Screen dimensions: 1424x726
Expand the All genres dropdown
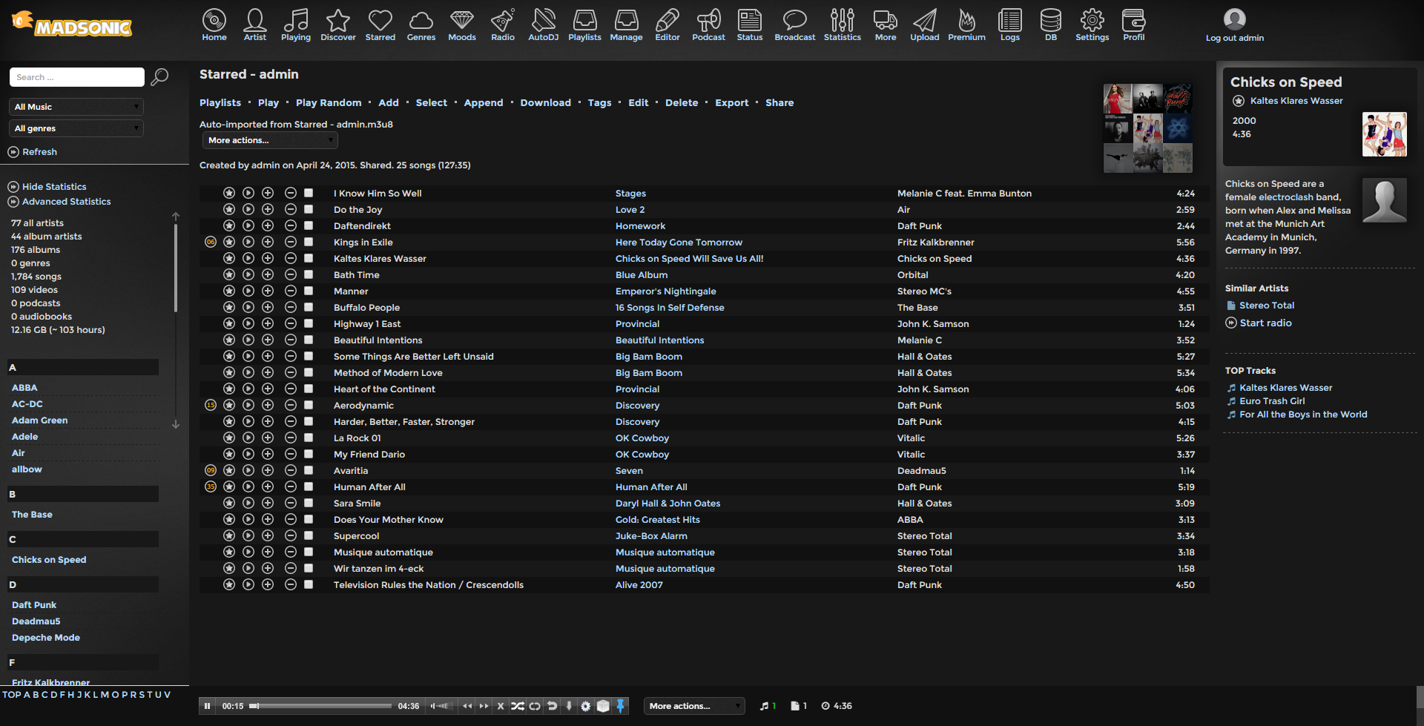click(x=76, y=128)
